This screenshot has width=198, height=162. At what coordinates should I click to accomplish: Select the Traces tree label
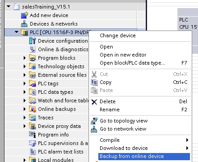(x=46, y=118)
